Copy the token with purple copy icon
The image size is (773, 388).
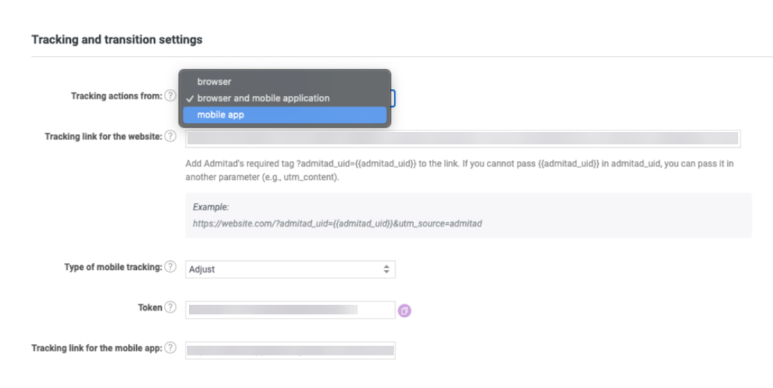point(405,311)
